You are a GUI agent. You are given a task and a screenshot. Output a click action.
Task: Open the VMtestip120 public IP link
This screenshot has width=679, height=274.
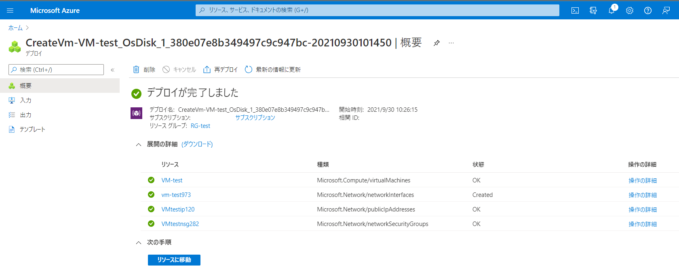(x=178, y=209)
